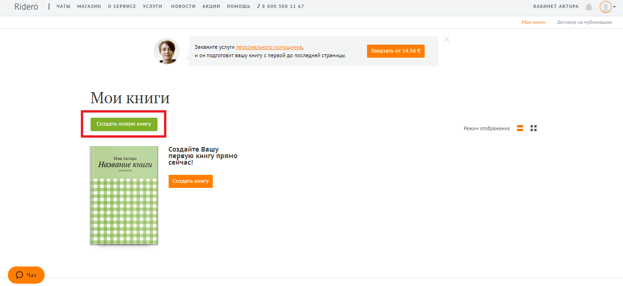The width and height of the screenshot is (623, 286).
Task: Click Заказать от 14.56 € button
Action: [x=395, y=51]
